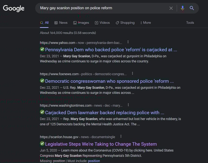Open options menu for foxnews.com result
Image resolution: width=208 pixels, height=163 pixels.
(x=132, y=73)
